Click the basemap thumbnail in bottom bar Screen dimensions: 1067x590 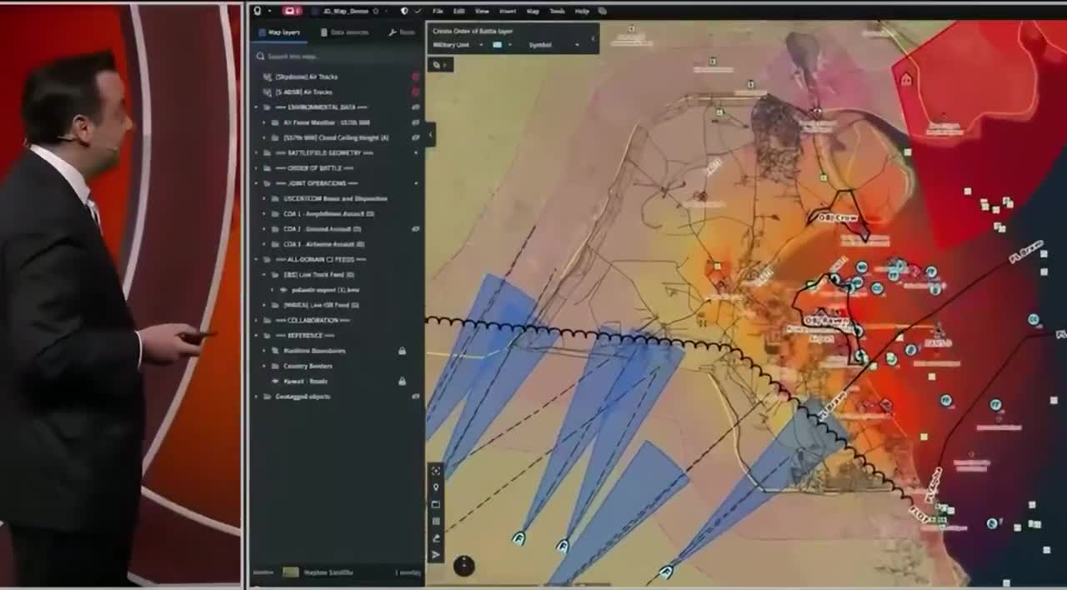tap(290, 572)
